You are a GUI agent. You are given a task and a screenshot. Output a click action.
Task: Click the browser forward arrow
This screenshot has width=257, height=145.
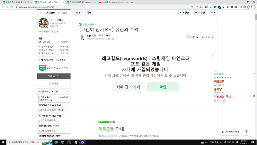[x=7, y=7]
